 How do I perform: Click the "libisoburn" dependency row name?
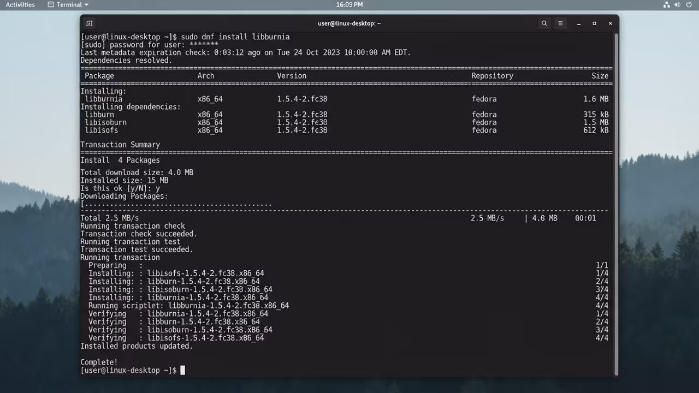pyautogui.click(x=106, y=123)
